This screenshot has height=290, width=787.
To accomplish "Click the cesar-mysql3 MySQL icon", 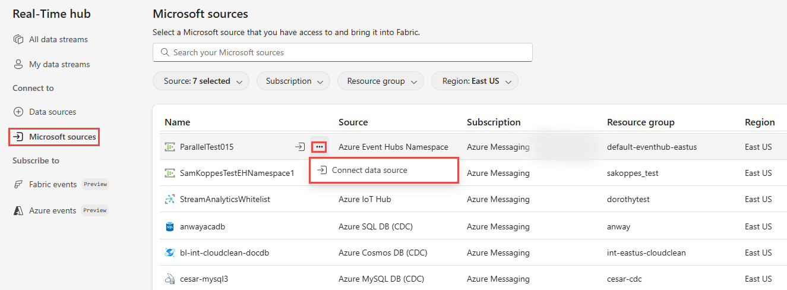I will coord(170,279).
